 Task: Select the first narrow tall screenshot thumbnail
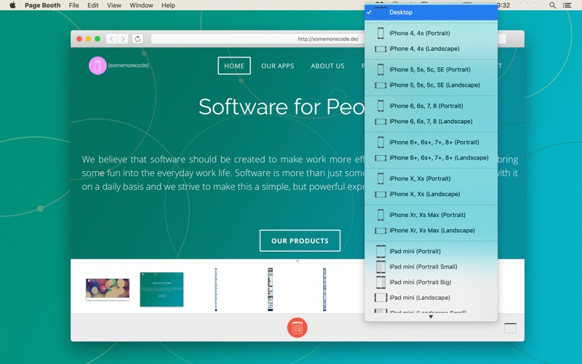(216, 289)
